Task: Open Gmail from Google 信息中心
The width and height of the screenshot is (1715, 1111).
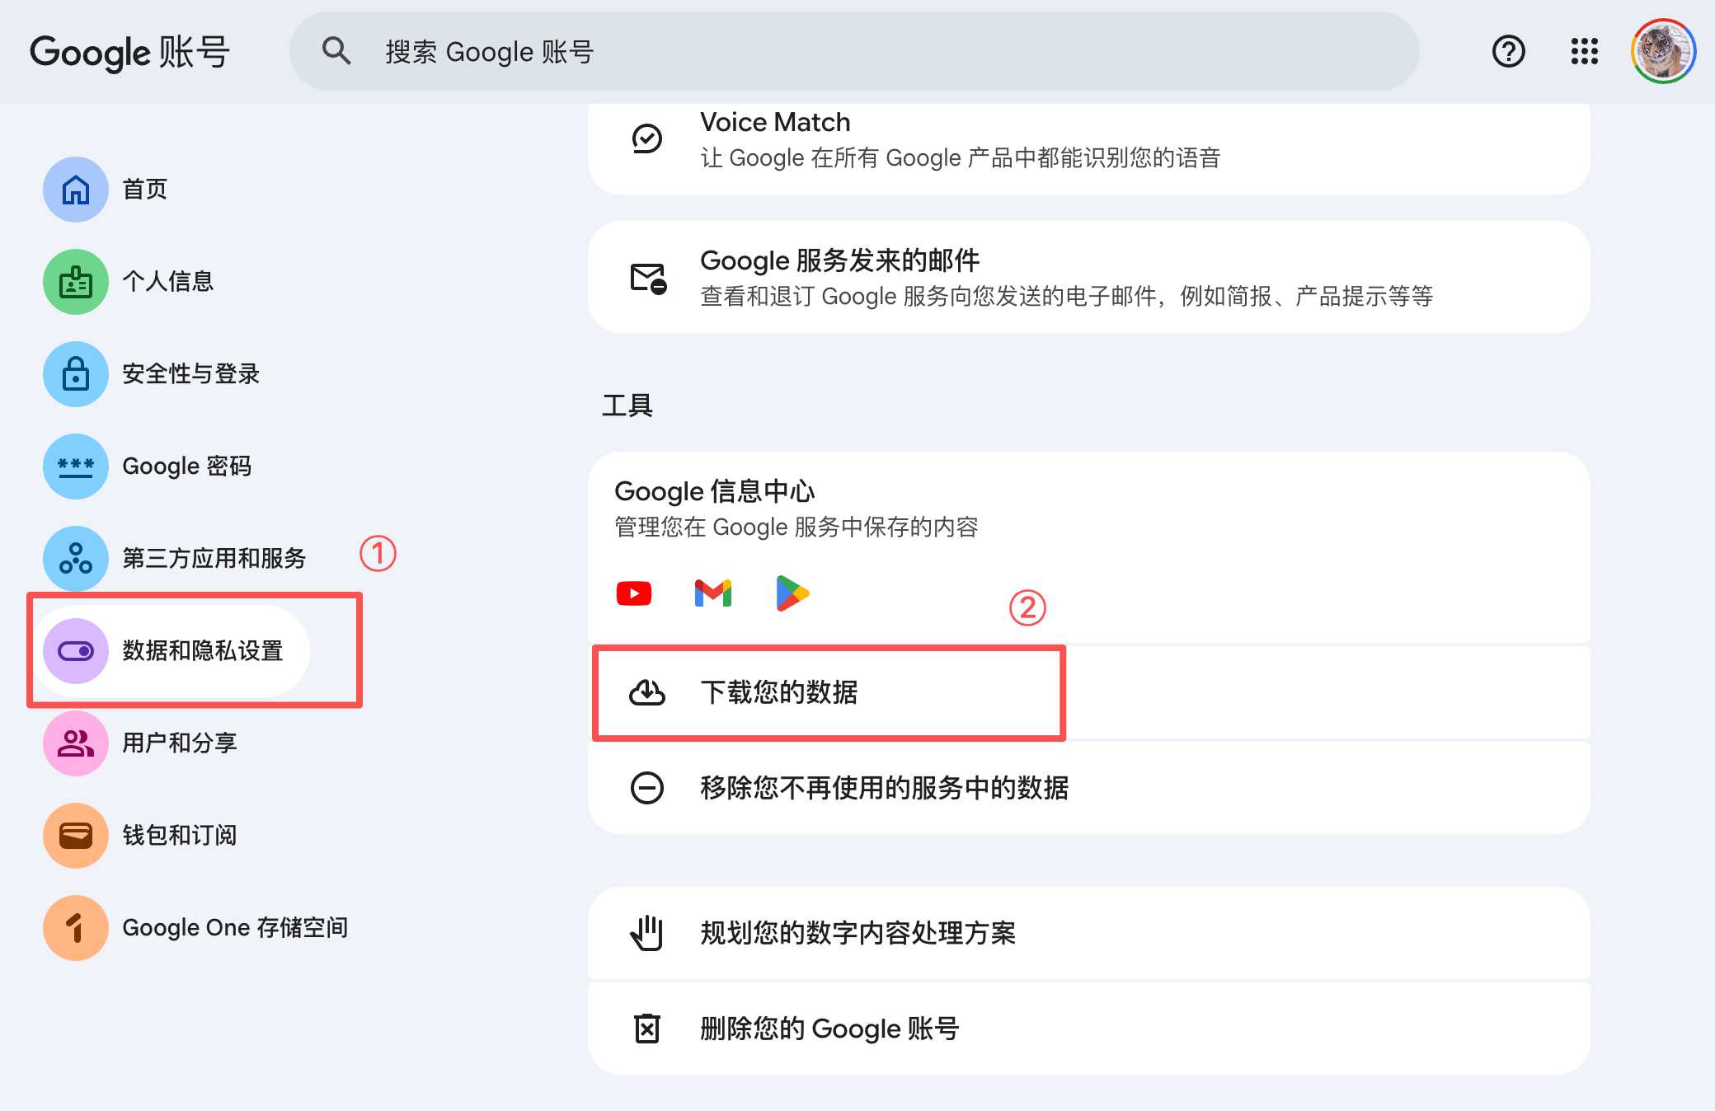Action: coord(712,593)
